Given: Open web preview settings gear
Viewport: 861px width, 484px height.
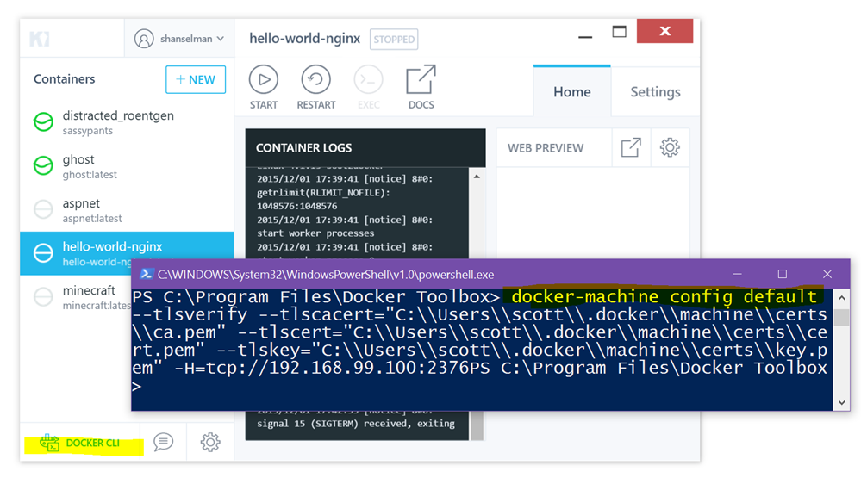Looking at the screenshot, I should tap(670, 147).
